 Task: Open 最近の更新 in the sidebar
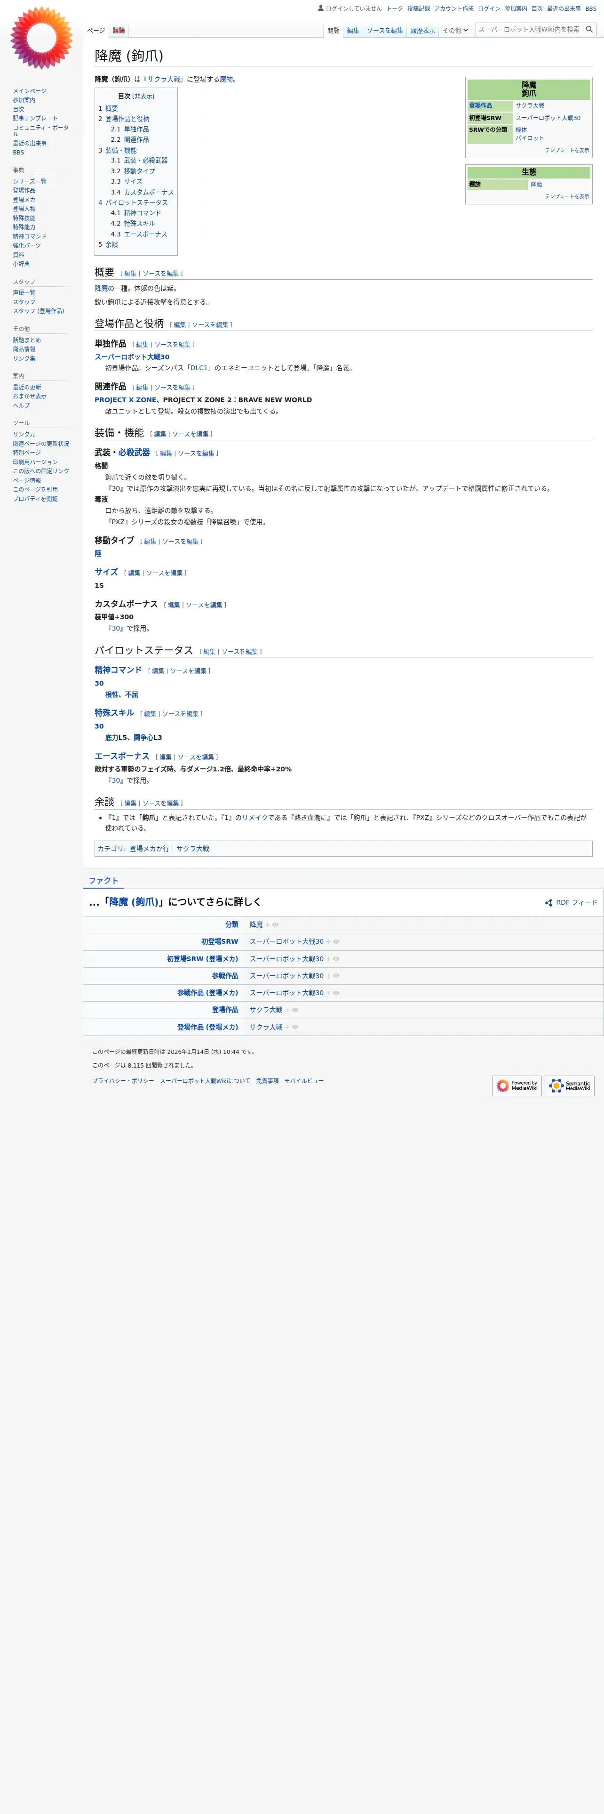27,387
